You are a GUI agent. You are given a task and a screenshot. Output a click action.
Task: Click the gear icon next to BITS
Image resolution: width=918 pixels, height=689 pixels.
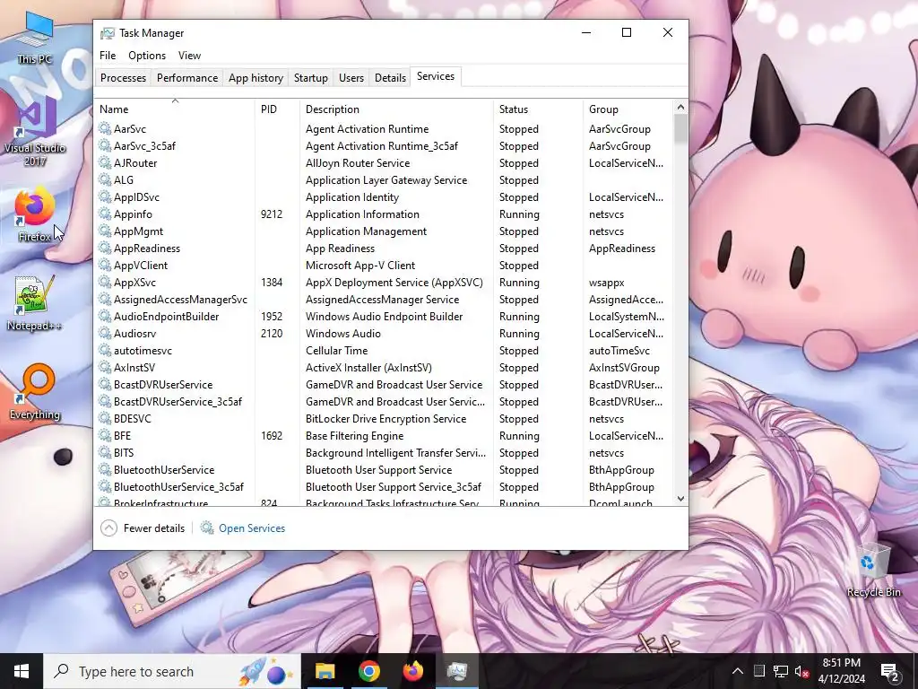tap(105, 452)
